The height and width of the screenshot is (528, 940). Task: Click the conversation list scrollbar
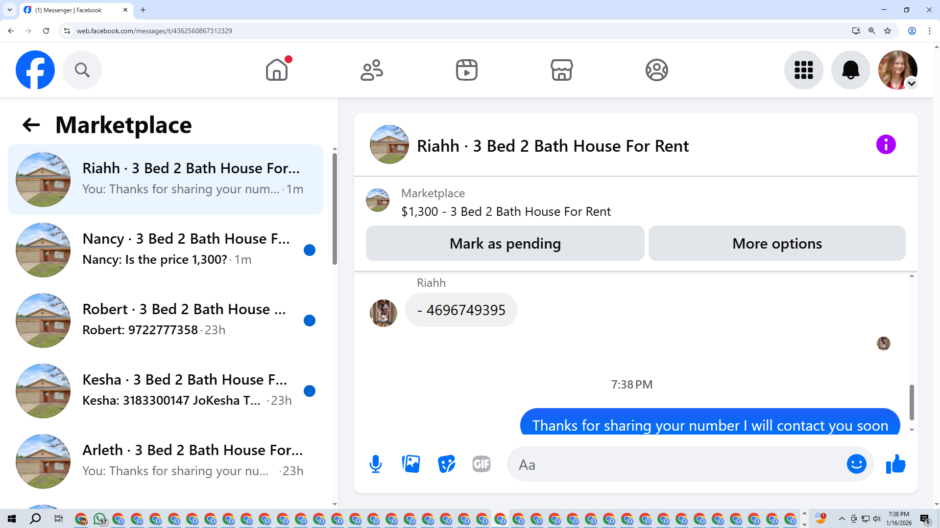[335, 209]
